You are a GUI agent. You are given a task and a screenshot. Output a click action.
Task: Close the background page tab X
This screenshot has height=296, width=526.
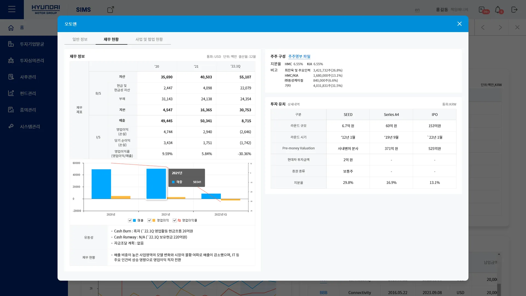[517, 27]
